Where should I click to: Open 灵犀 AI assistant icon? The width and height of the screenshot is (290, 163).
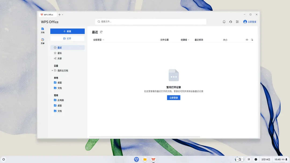[x=42, y=41]
